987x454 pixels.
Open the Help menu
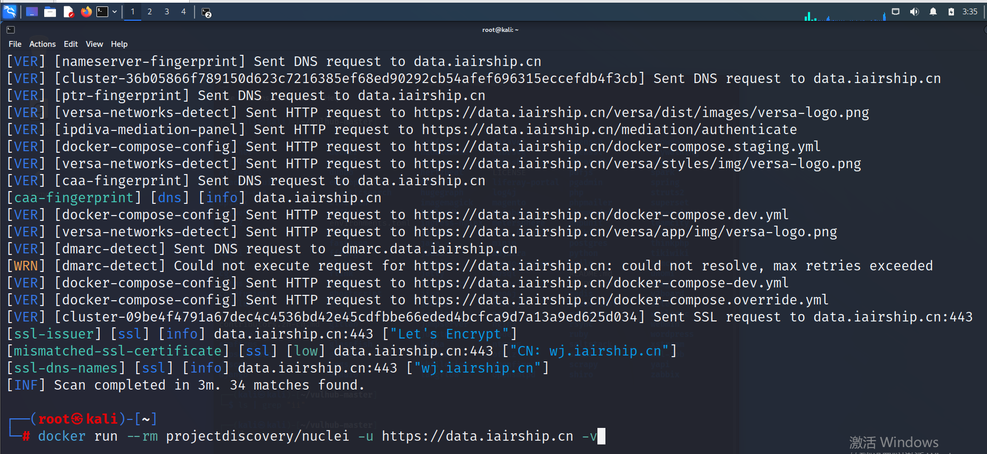click(x=119, y=44)
